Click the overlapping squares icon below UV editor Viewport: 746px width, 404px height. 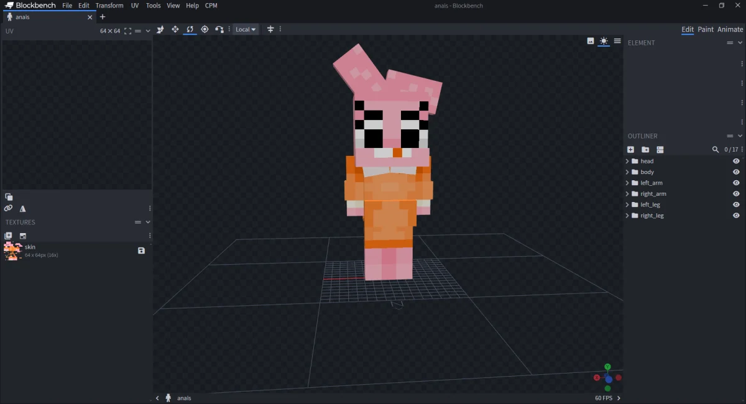9,197
